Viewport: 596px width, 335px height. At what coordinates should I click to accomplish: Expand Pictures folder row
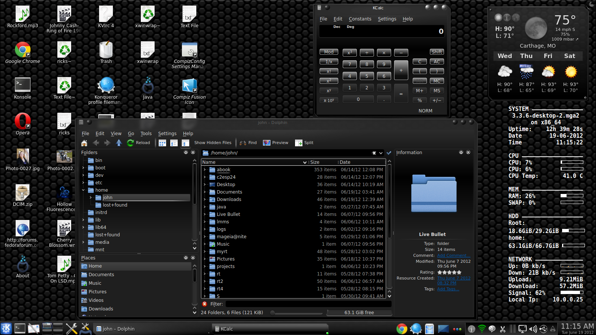[x=205, y=259]
